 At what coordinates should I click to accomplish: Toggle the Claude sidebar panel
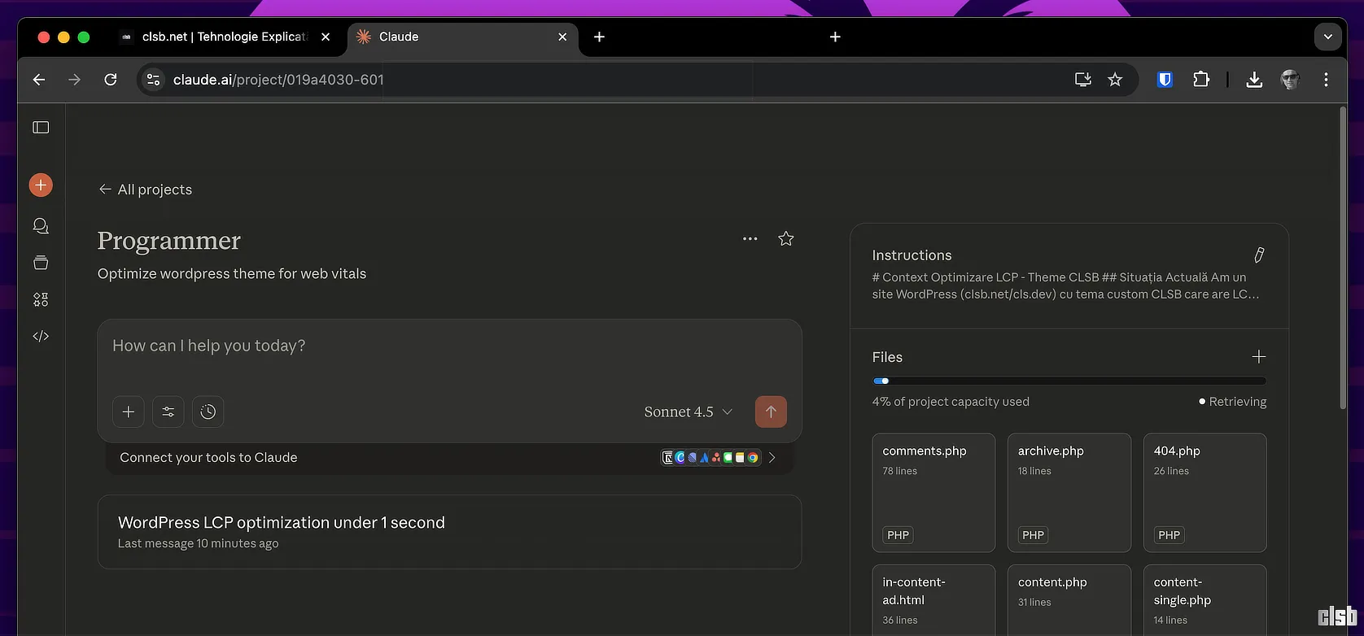point(41,128)
